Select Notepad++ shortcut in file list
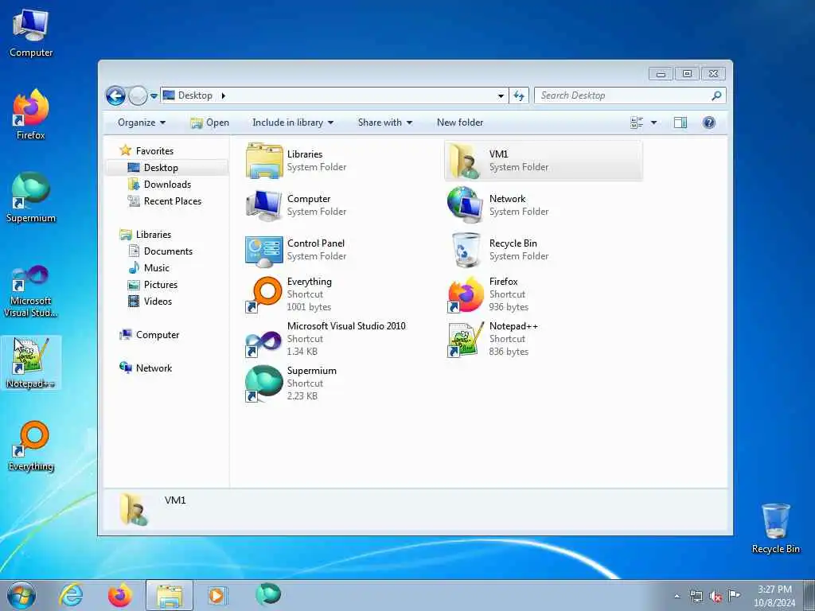Viewport: 815px width, 611px height. click(543, 339)
